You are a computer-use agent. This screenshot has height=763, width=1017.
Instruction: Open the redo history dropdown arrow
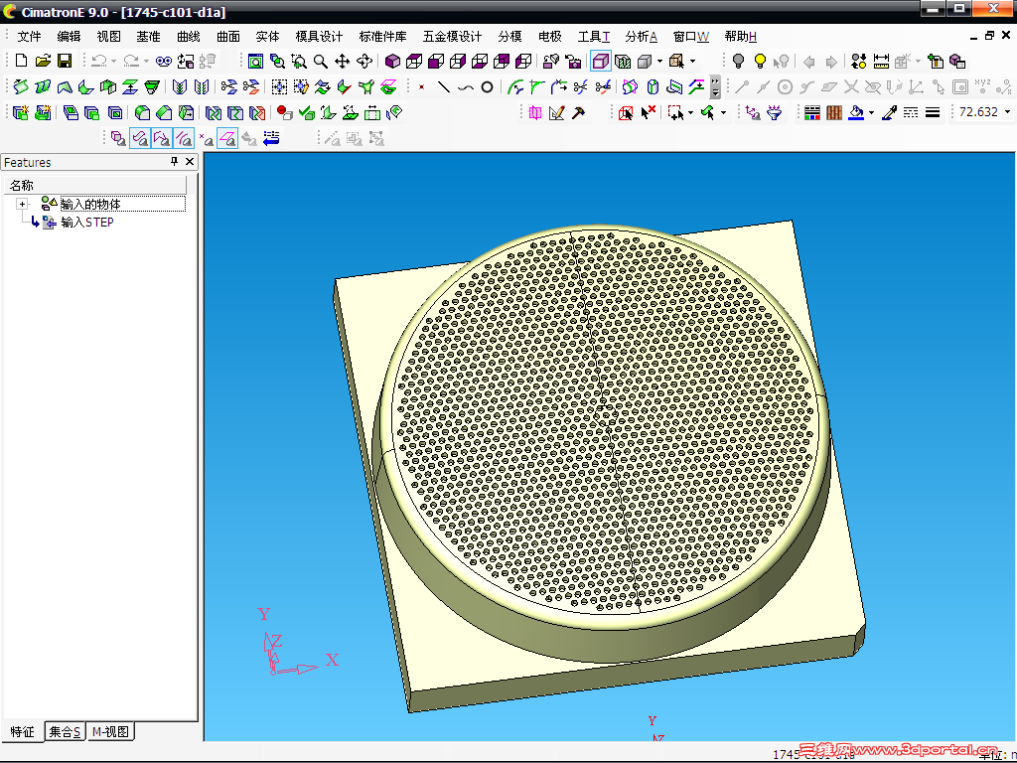[x=146, y=61]
